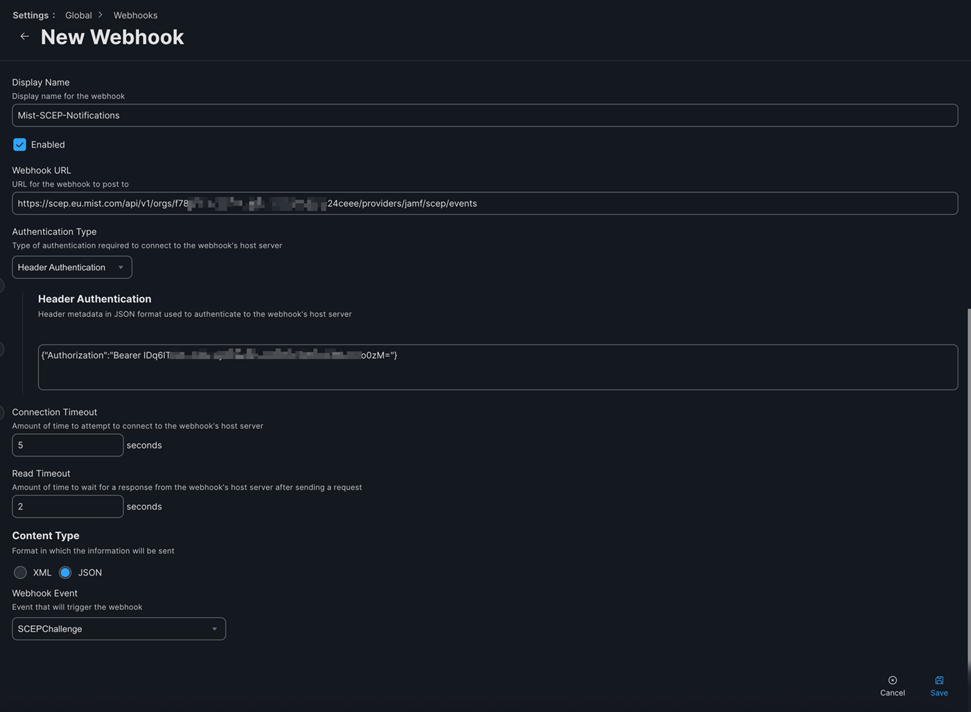Click the vertical scrollbar on right edge
Screen dimensions: 971x712
[968, 485]
